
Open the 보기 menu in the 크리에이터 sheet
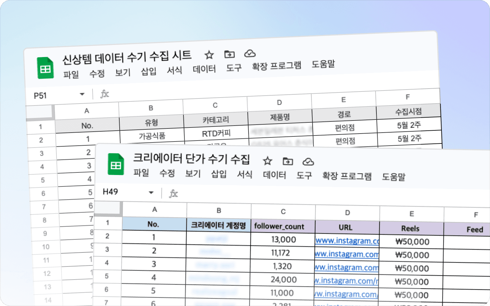(x=193, y=173)
